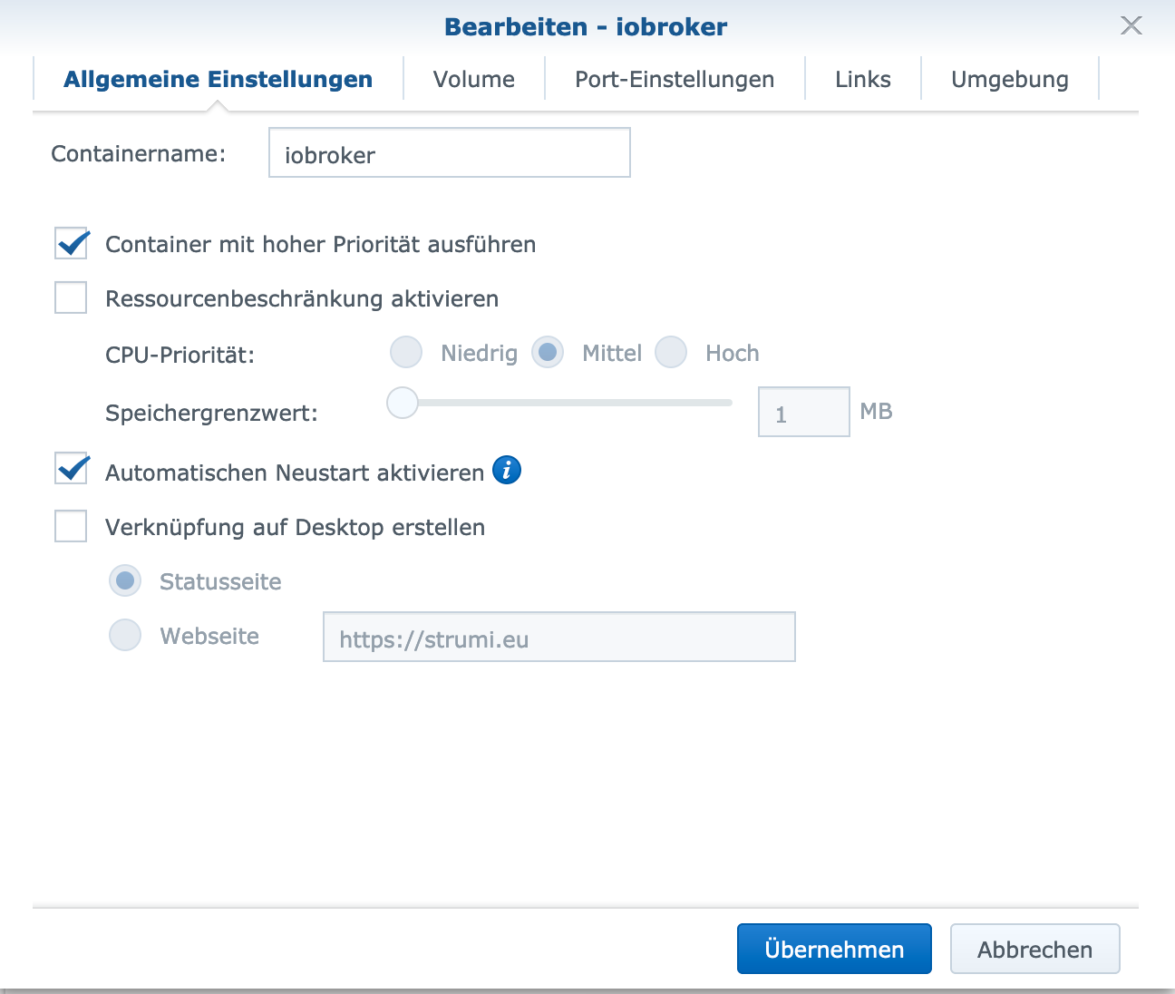Click the info icon beside Automatischen Neustart
This screenshot has width=1175, height=994.
[x=507, y=470]
